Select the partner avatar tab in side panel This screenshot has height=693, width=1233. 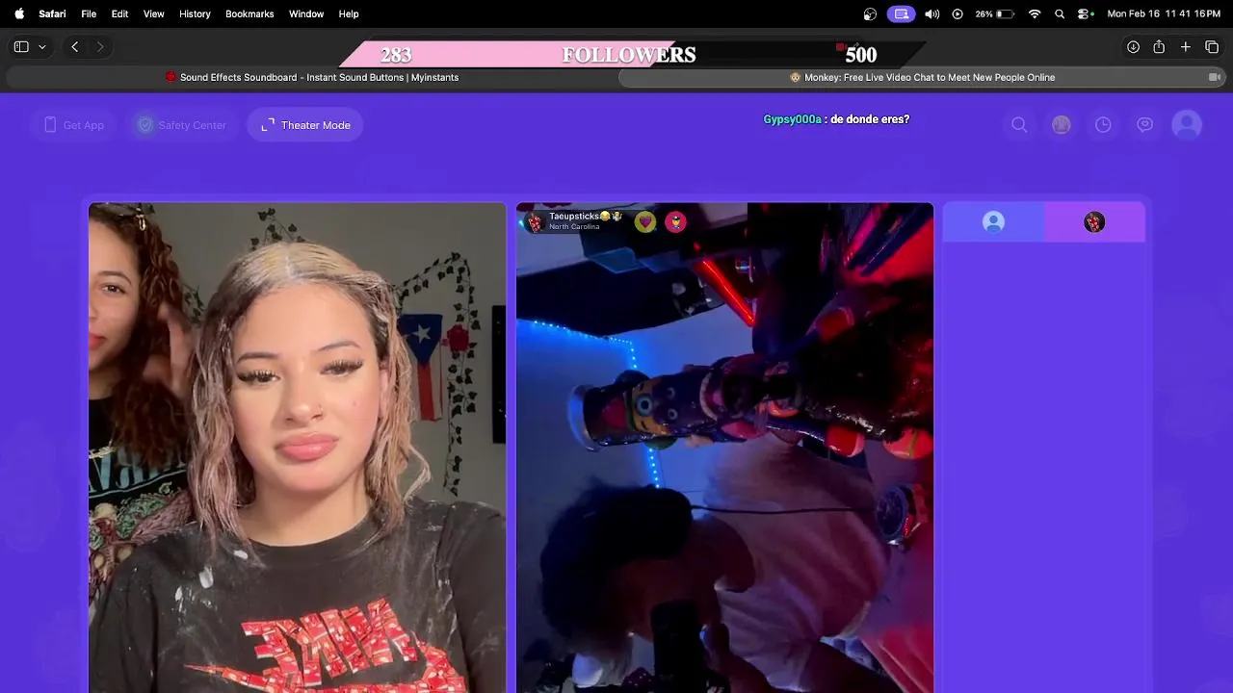pyautogui.click(x=1094, y=222)
